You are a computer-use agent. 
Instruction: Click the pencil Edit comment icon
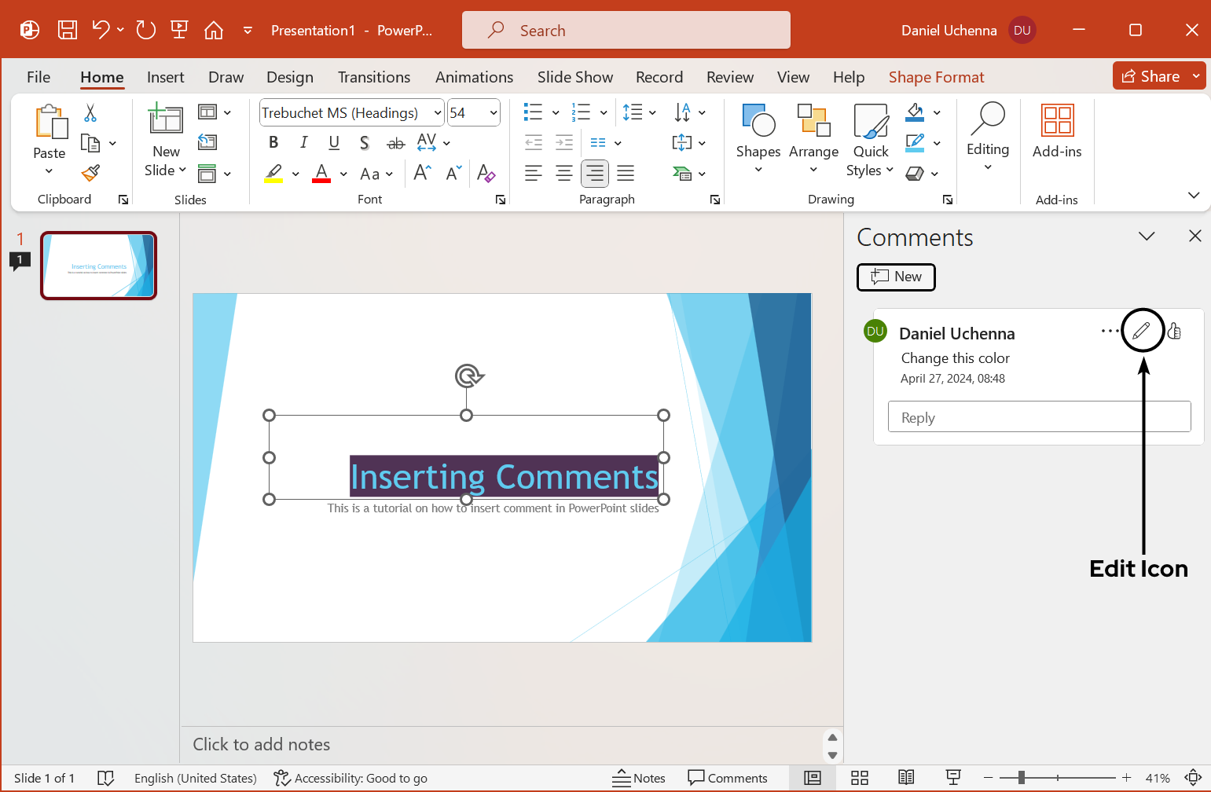1142,331
